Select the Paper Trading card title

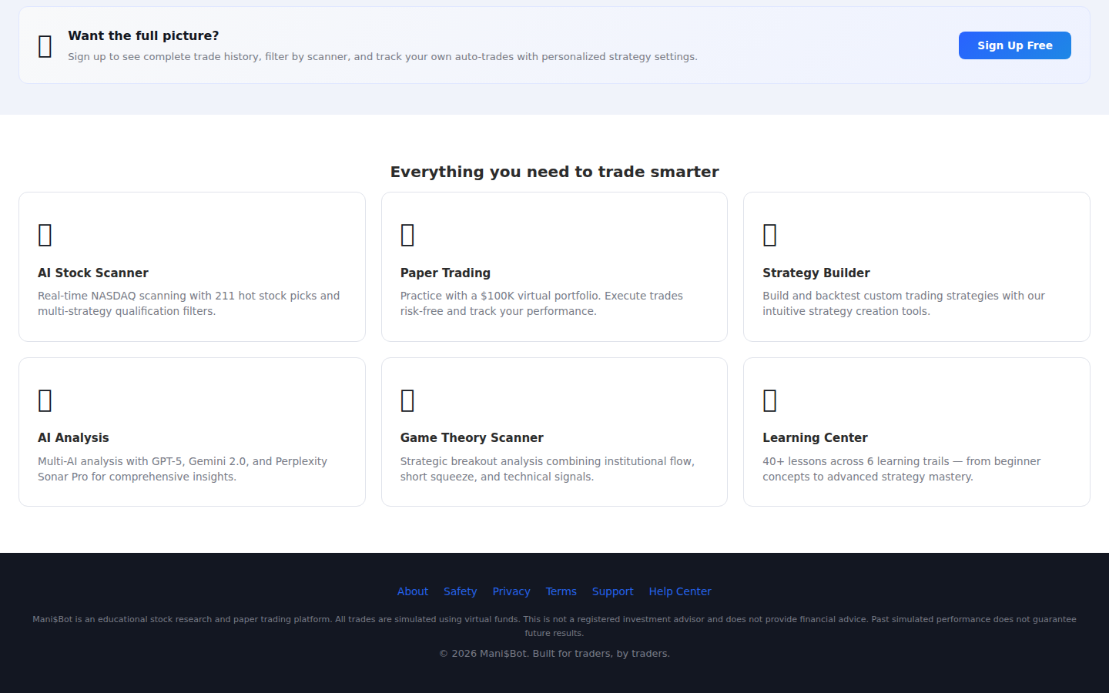(445, 273)
